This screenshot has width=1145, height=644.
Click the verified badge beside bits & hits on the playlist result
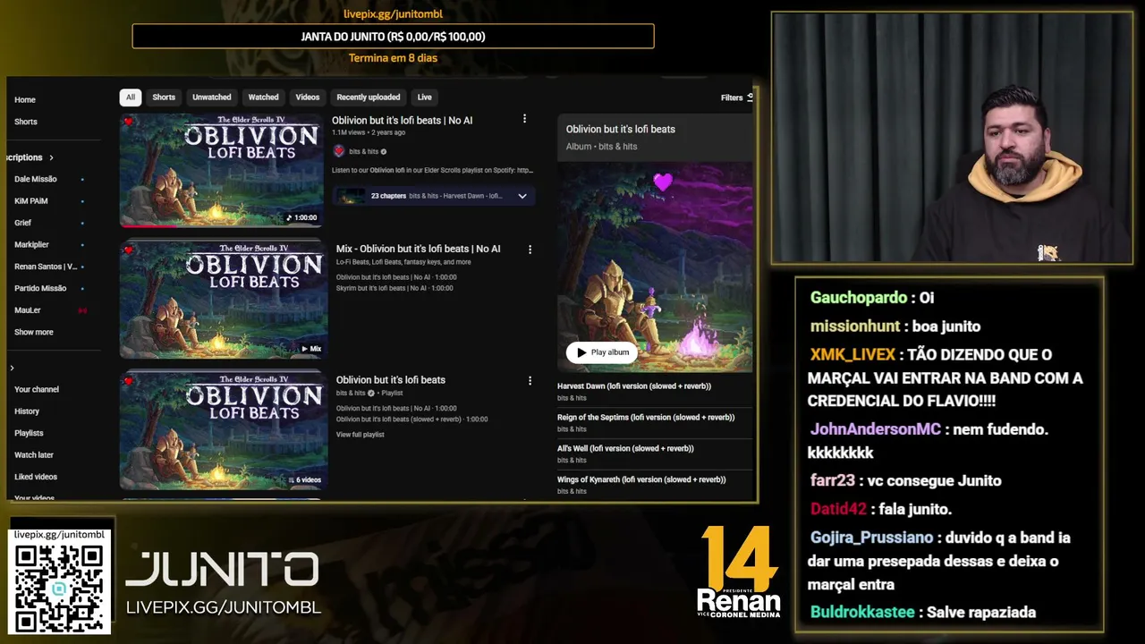371,393
